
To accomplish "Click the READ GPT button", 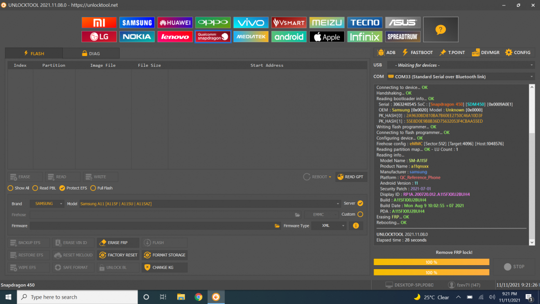I will coord(351,177).
